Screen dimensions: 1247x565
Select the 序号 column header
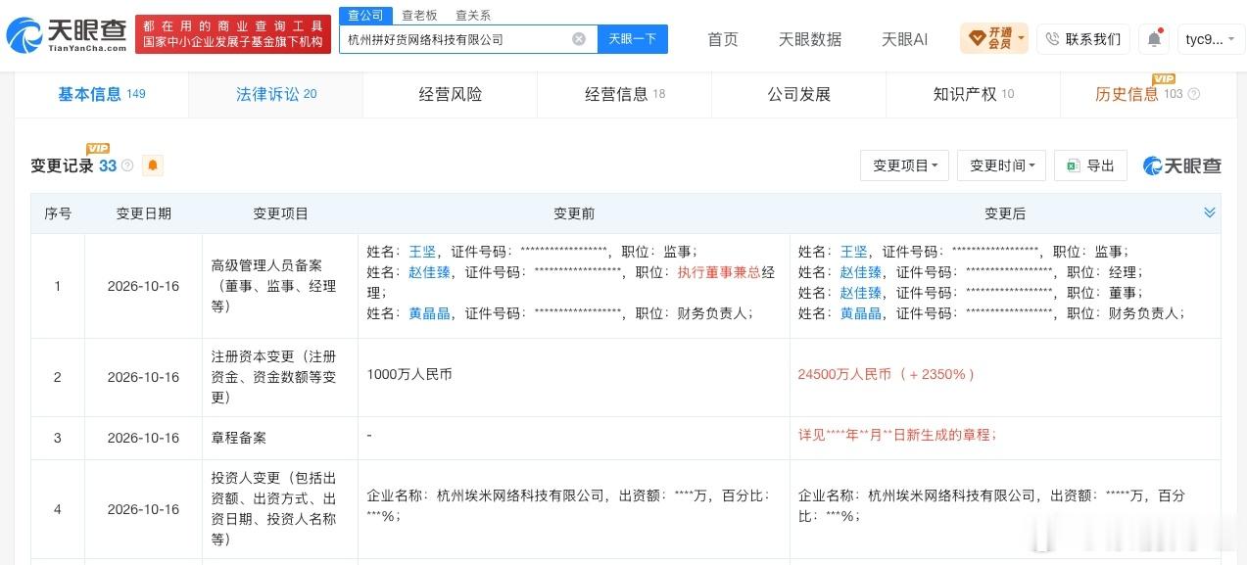(x=58, y=213)
